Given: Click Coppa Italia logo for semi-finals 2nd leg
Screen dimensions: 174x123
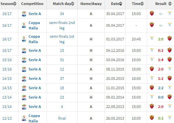Looking at the screenshot, I should click(x=24, y=25).
